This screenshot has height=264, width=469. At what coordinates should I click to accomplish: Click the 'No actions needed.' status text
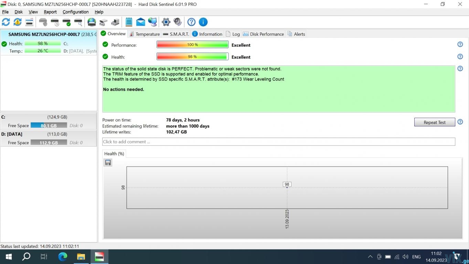[124, 89]
